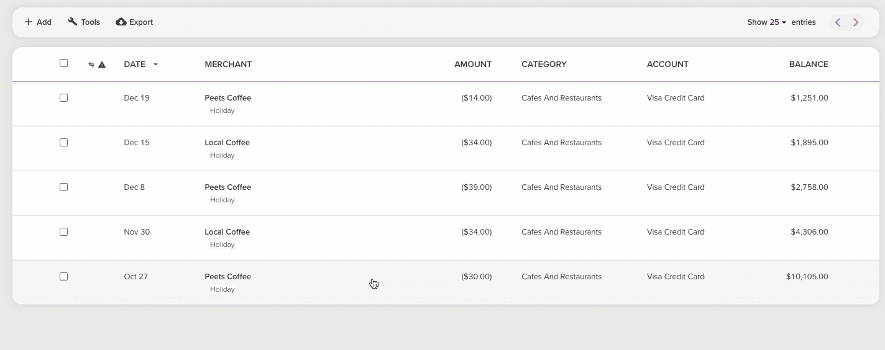Click the wrench Tools icon
The image size is (885, 350).
pos(73,22)
